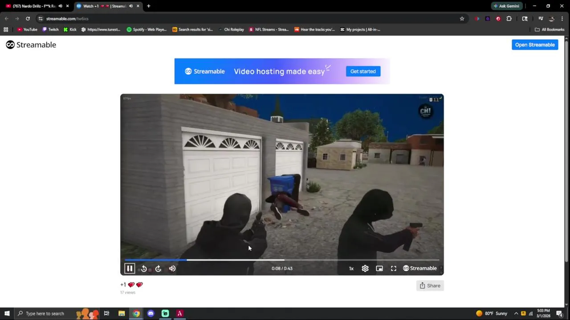Image resolution: width=570 pixels, height=320 pixels.
Task: Expand the All Bookmarks folder
Action: tap(550, 29)
